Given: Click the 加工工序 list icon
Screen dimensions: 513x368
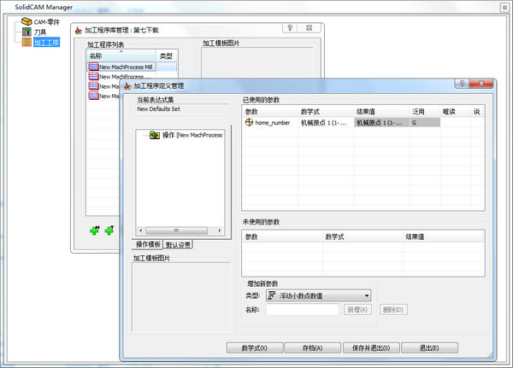Looking at the screenshot, I should tap(27, 42).
